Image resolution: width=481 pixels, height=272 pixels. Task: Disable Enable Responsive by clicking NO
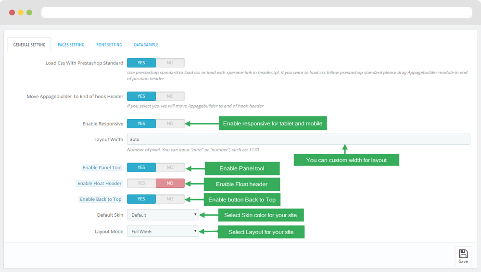point(170,124)
